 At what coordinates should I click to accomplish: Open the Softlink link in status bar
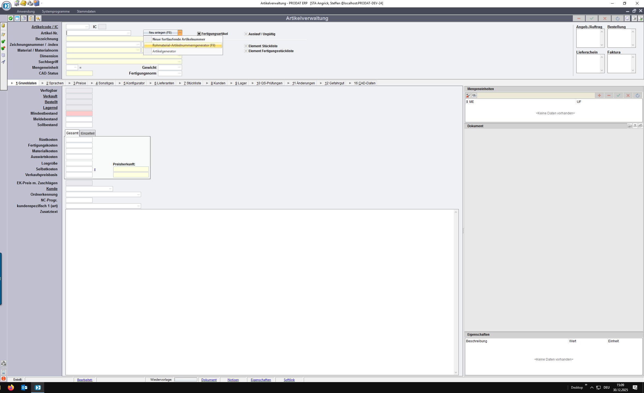pos(289,380)
